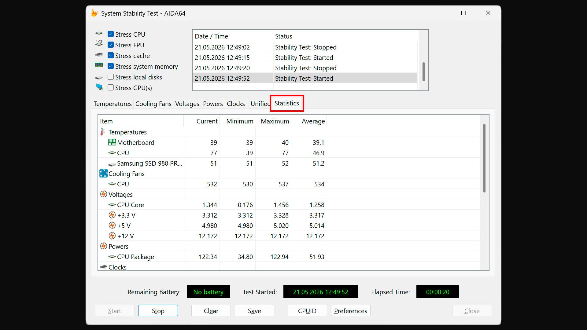This screenshot has height=330, width=587.
Task: Click the Date / Time column header
Action: tap(233, 36)
